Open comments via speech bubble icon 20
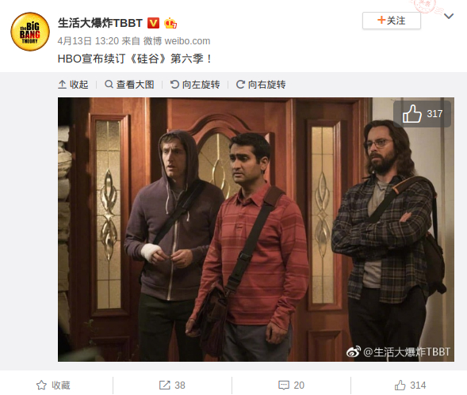The height and width of the screenshot is (395, 467). 291,386
